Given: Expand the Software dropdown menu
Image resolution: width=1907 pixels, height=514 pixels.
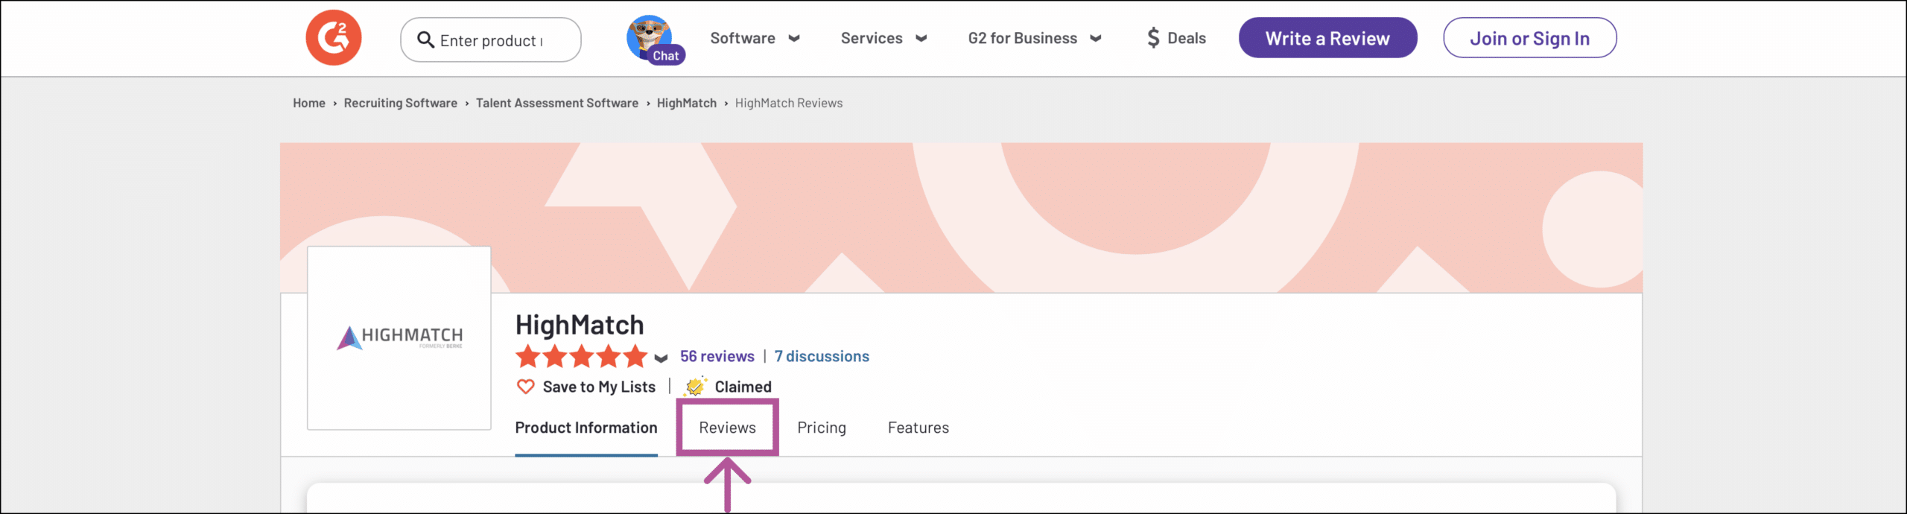Looking at the screenshot, I should 754,38.
